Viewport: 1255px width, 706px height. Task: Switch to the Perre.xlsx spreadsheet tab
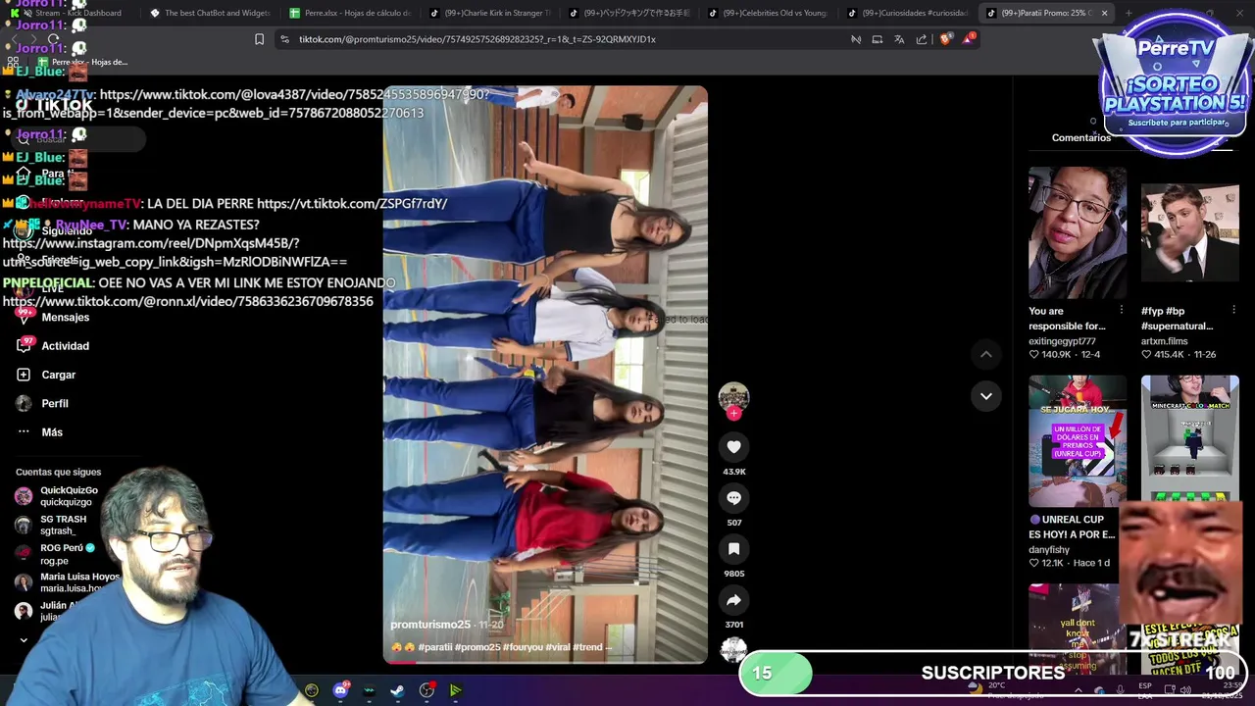350,13
